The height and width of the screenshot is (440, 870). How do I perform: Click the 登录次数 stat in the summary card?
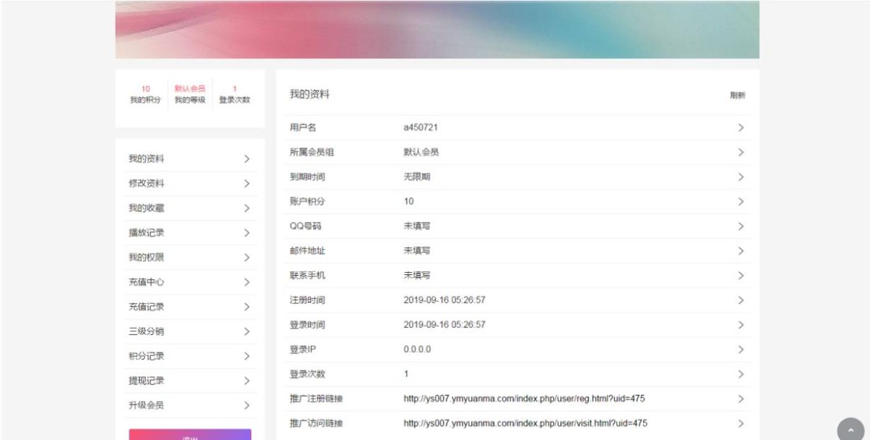(234, 95)
